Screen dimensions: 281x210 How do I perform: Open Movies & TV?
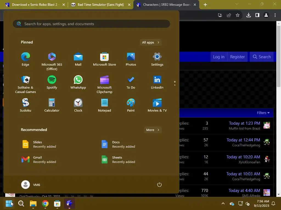(157, 106)
